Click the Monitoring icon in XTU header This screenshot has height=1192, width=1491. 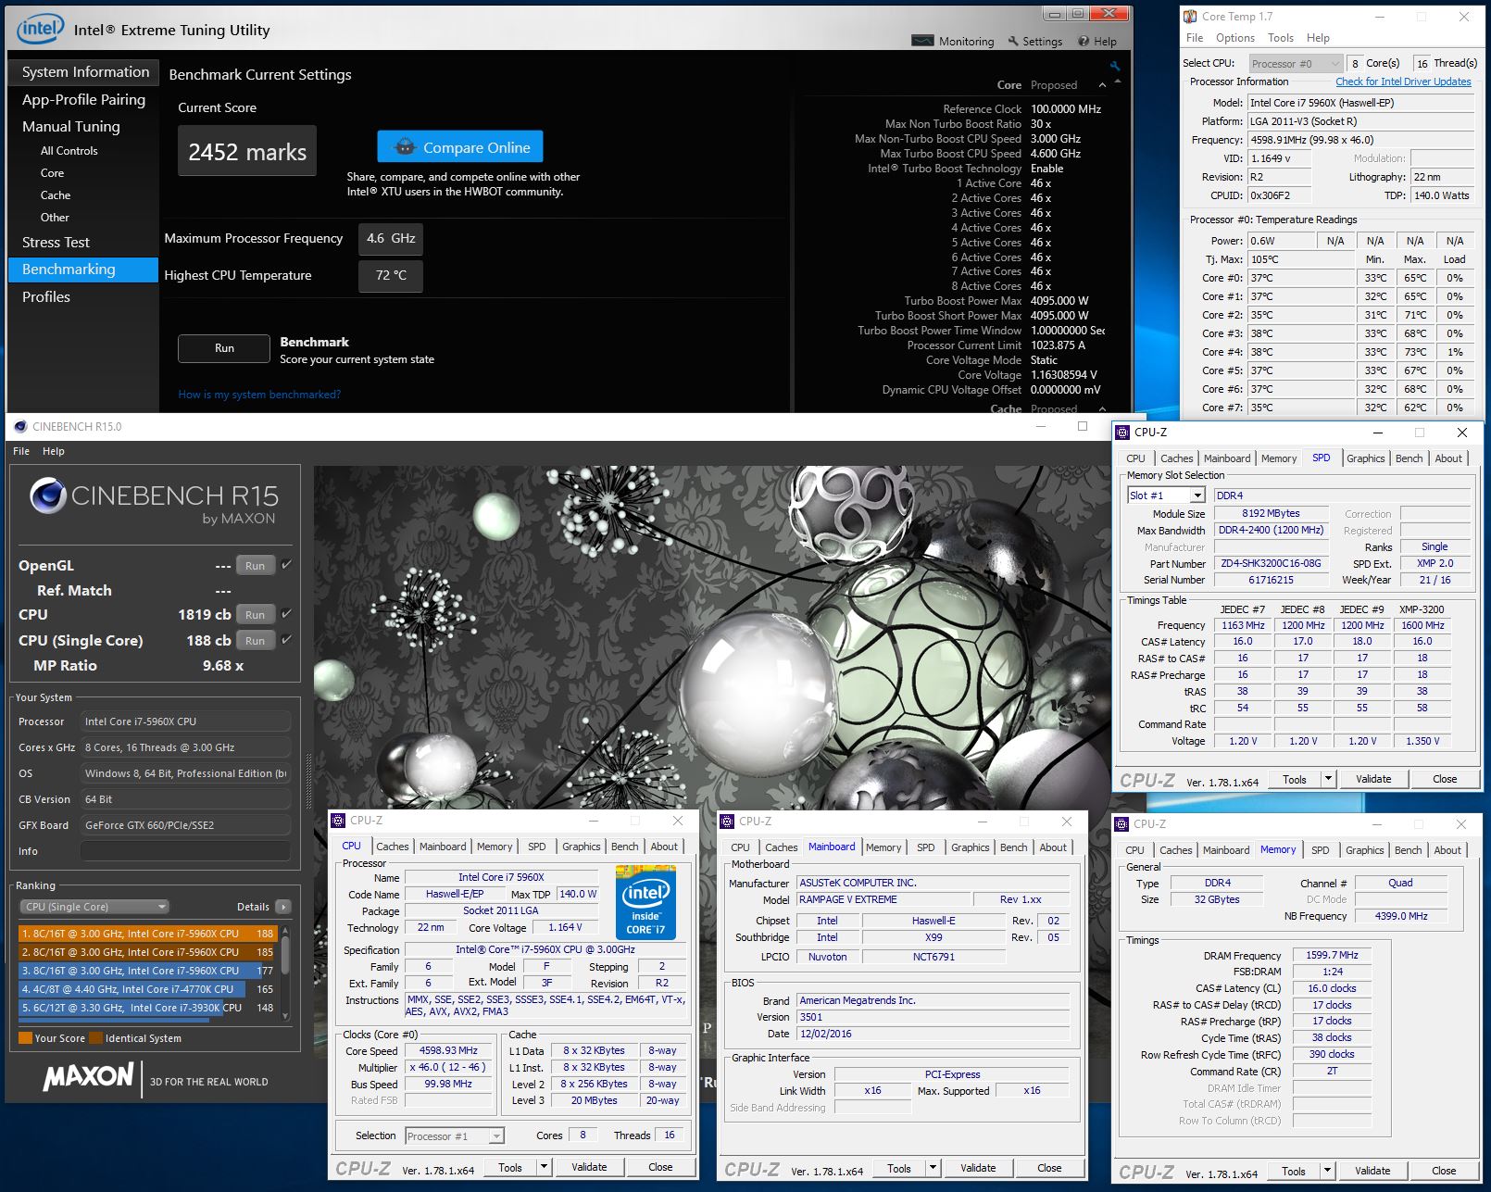pos(922,41)
